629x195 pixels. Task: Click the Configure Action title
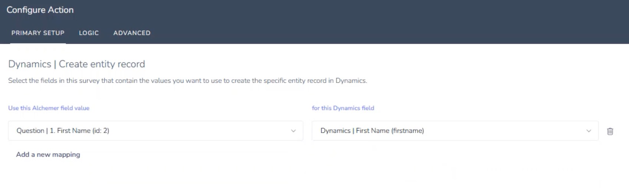pyautogui.click(x=40, y=10)
